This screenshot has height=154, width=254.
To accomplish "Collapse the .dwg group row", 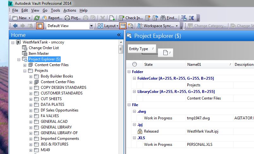I will pyautogui.click(x=135, y=111).
